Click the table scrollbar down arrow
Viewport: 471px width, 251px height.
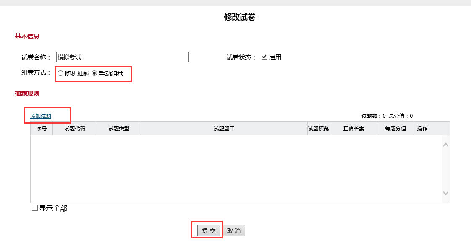tap(446, 194)
